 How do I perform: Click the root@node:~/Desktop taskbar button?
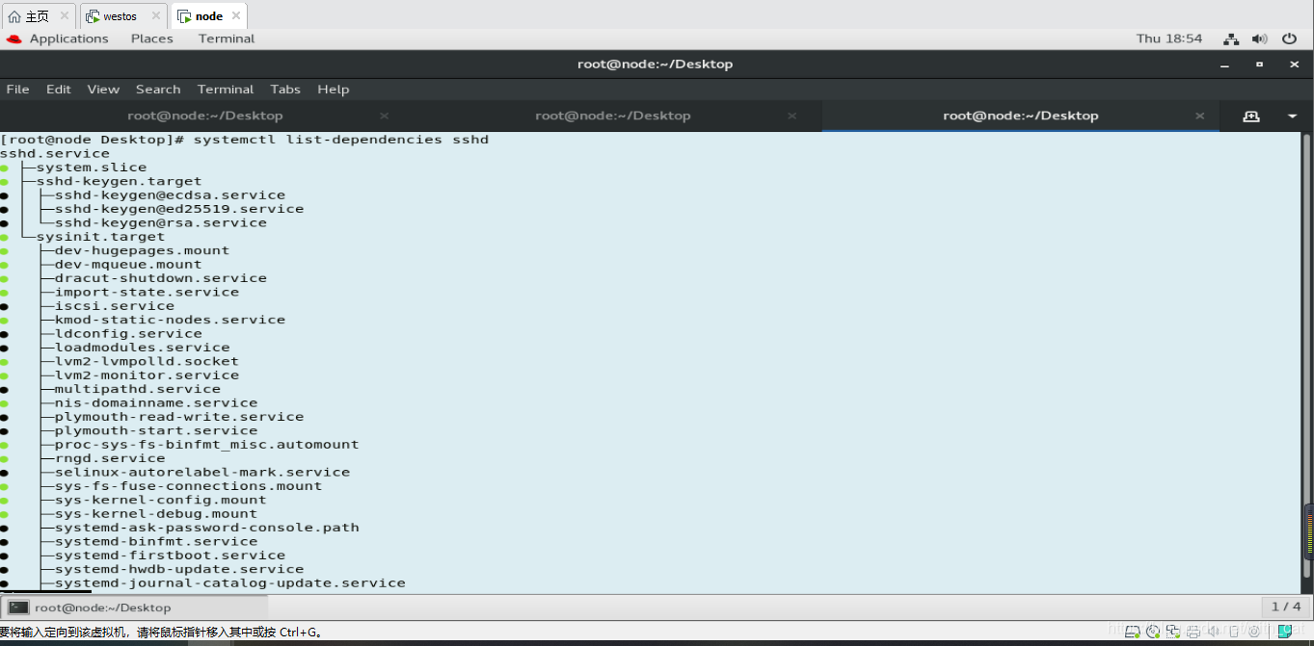point(135,607)
